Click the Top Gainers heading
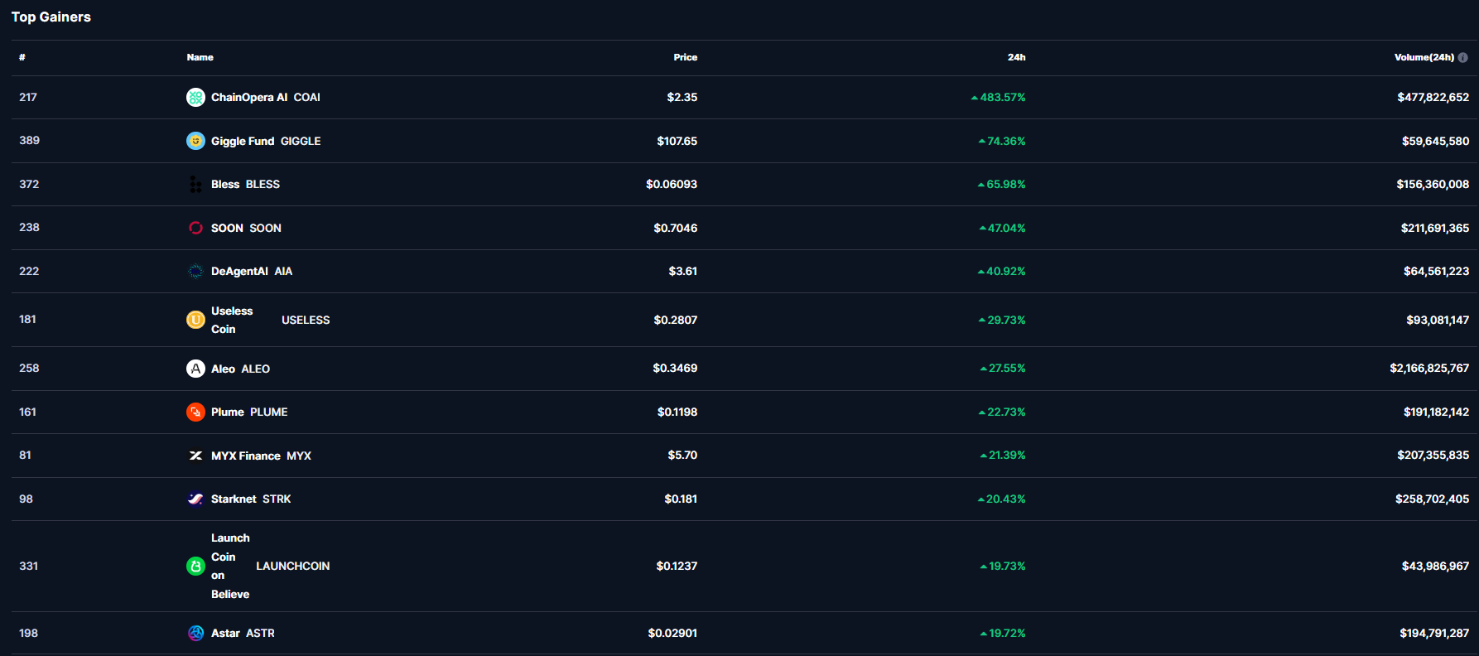Screen dimensions: 1479x656 [51, 17]
